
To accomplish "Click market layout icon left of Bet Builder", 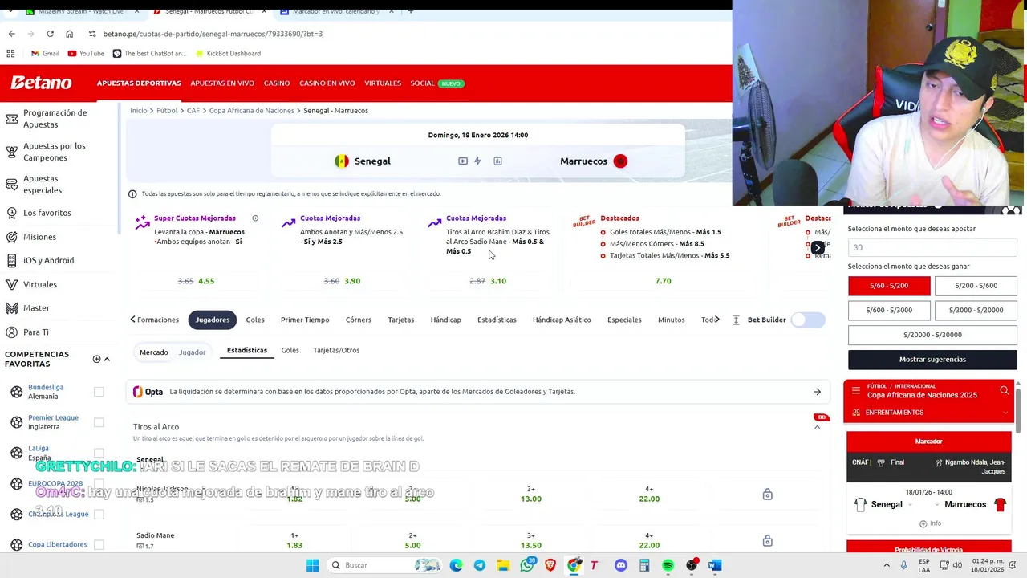I will point(736,320).
